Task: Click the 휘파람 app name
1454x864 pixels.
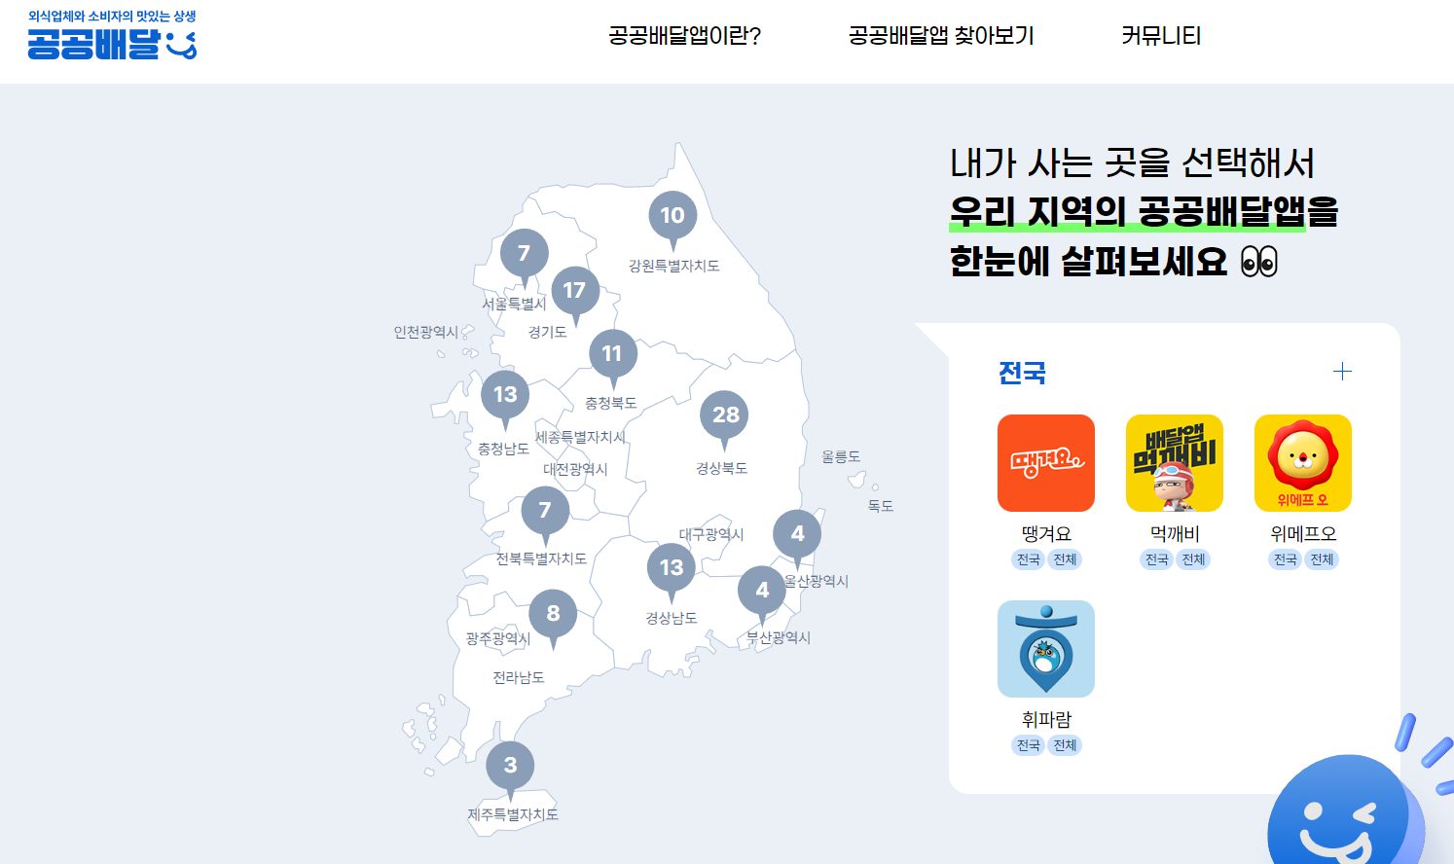Action: 1046,719
